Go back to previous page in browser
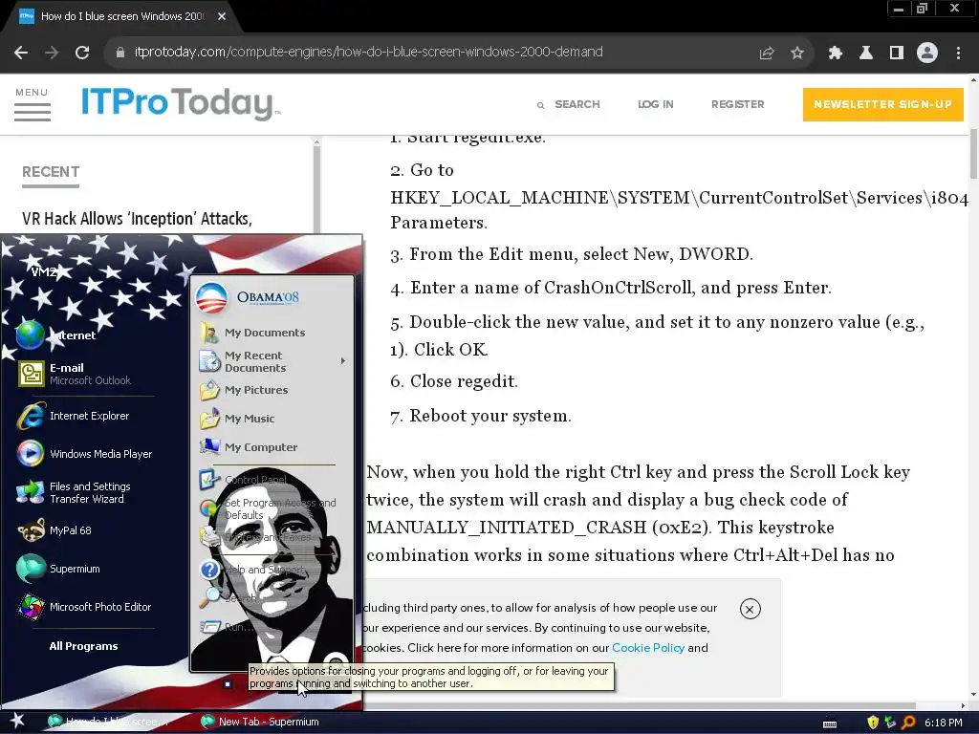Screen dimensions: 979x734 point(21,53)
